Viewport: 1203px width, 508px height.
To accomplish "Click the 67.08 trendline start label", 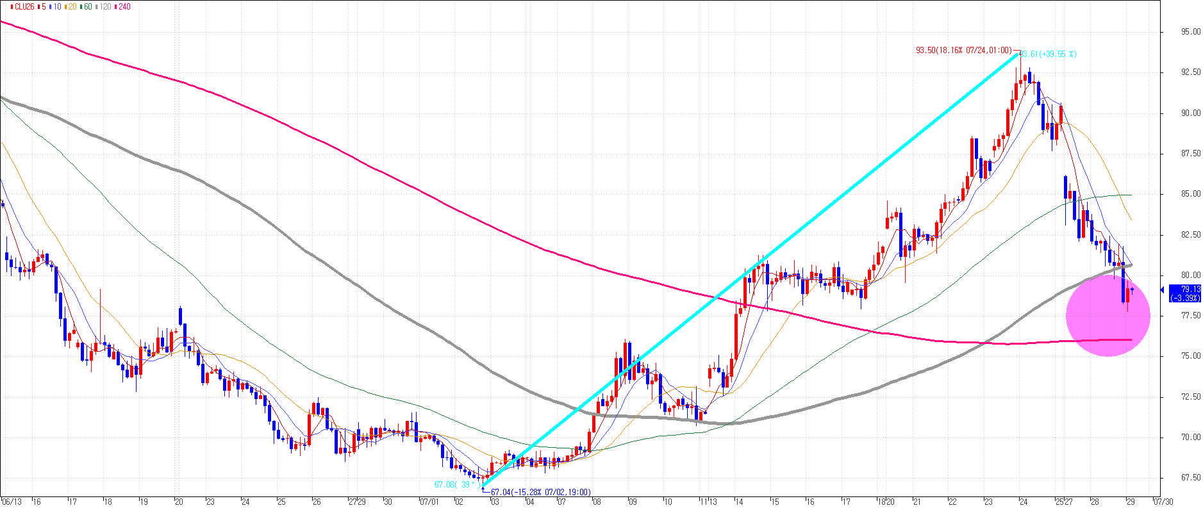I will (456, 484).
